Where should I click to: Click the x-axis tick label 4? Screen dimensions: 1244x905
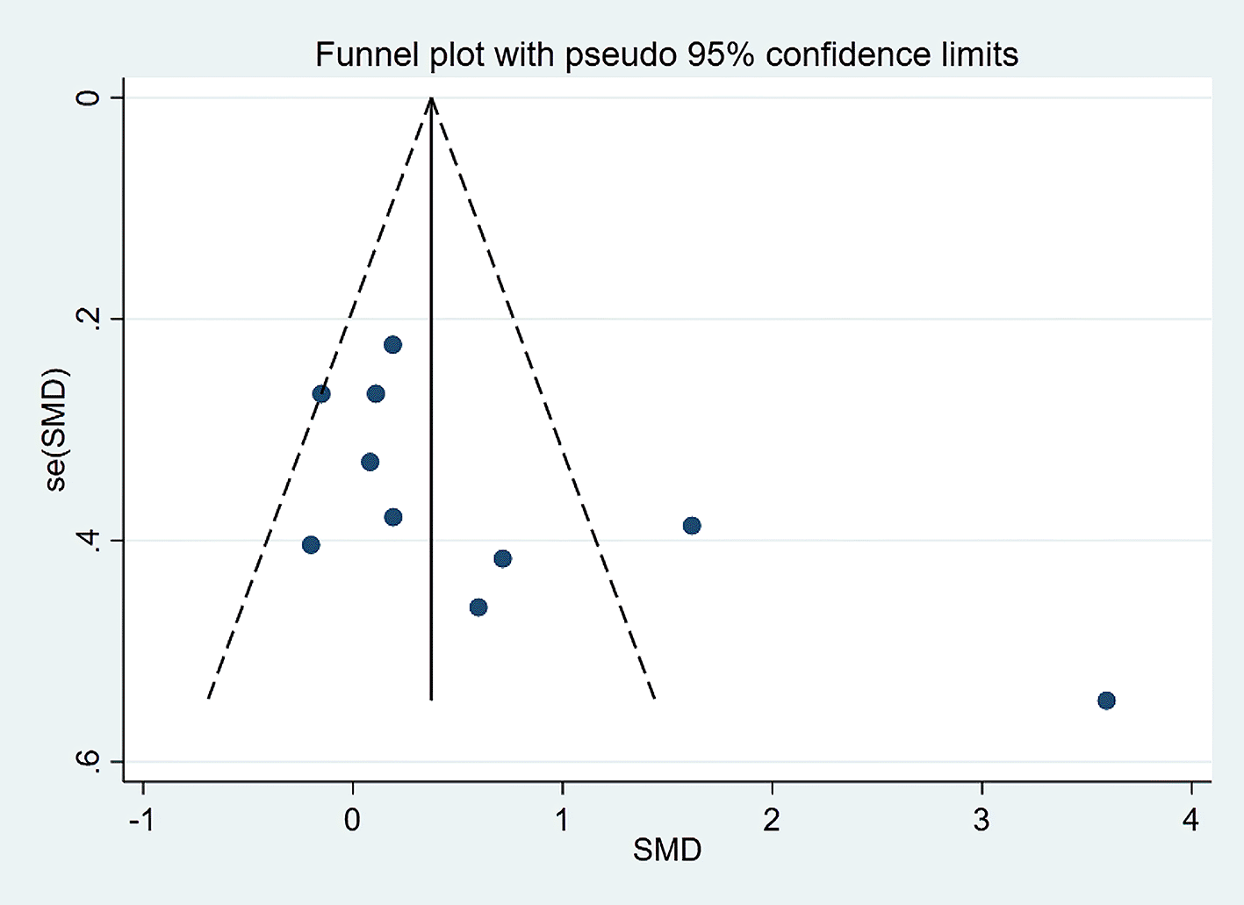click(1190, 820)
